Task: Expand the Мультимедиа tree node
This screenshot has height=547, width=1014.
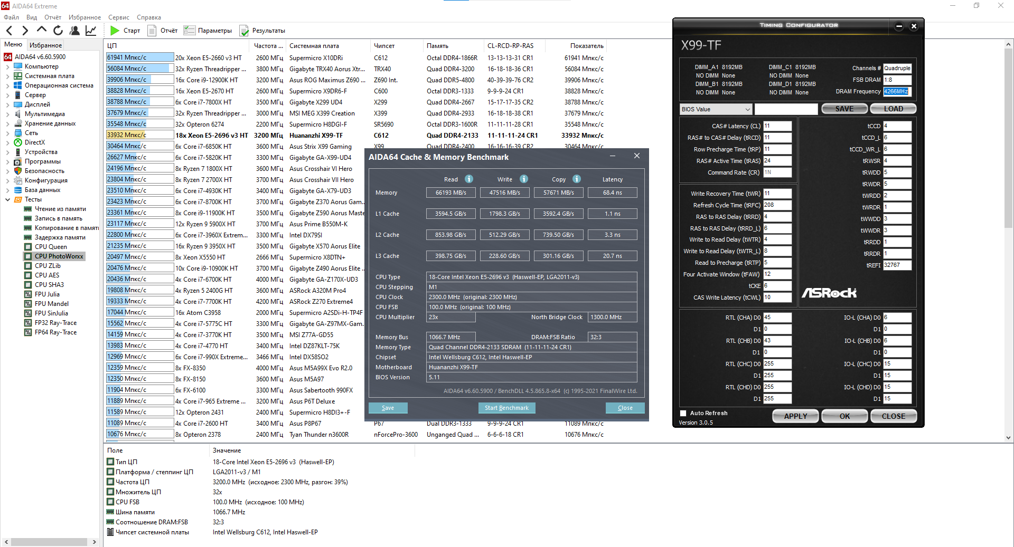Action: (x=7, y=114)
